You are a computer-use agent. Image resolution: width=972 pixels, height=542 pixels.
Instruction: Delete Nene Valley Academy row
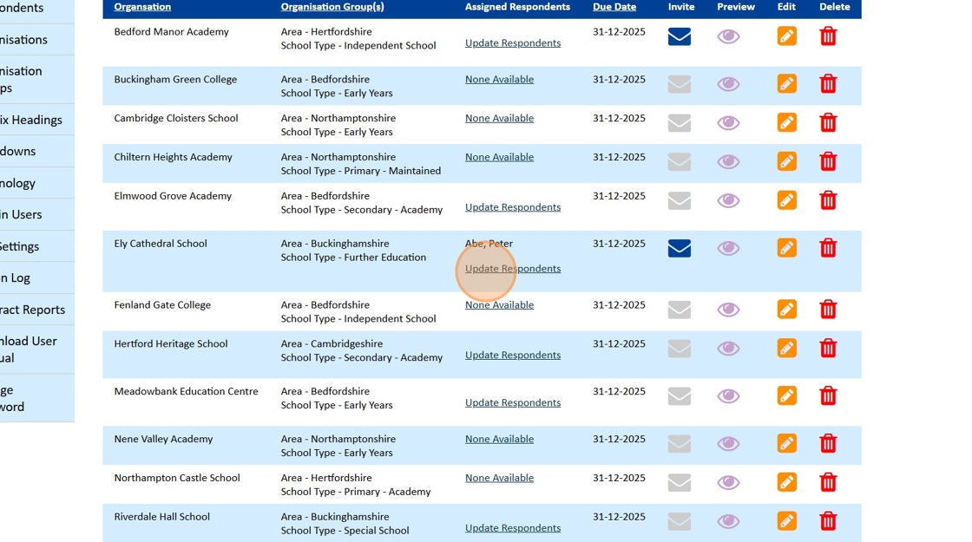(x=828, y=443)
